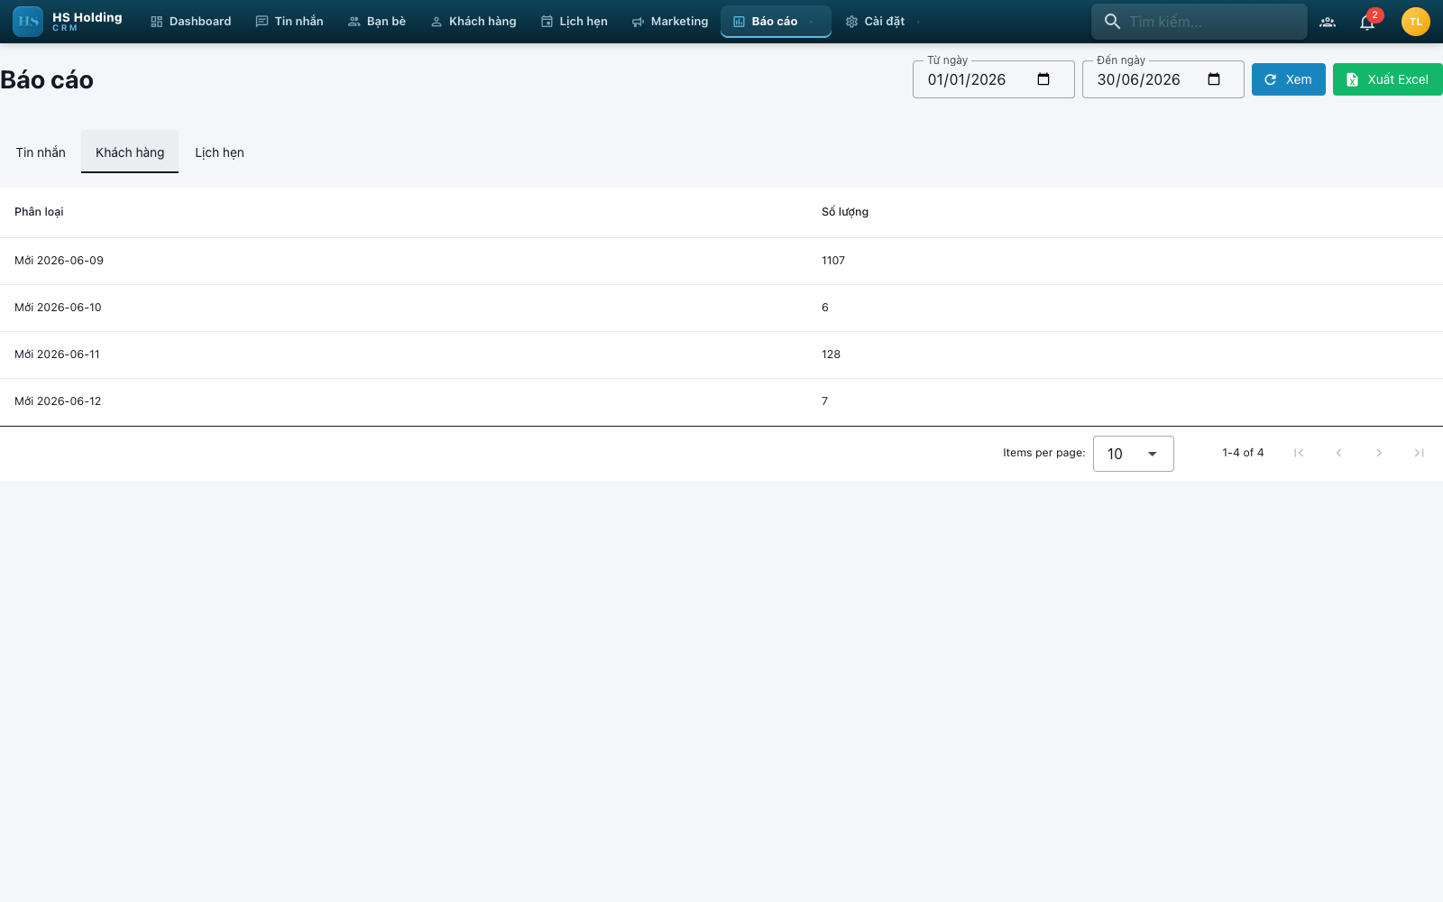Click the Từ ngày date field
Image resolution: width=1443 pixels, height=902 pixels.
pos(993,79)
